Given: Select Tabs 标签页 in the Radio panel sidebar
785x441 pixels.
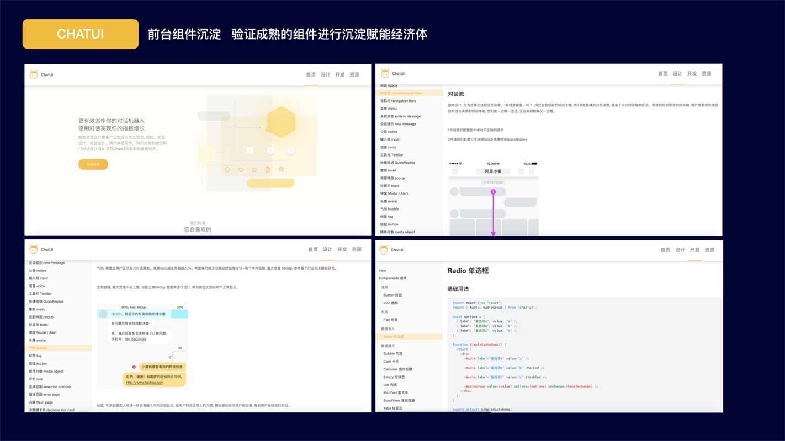Looking at the screenshot, I should 392,408.
